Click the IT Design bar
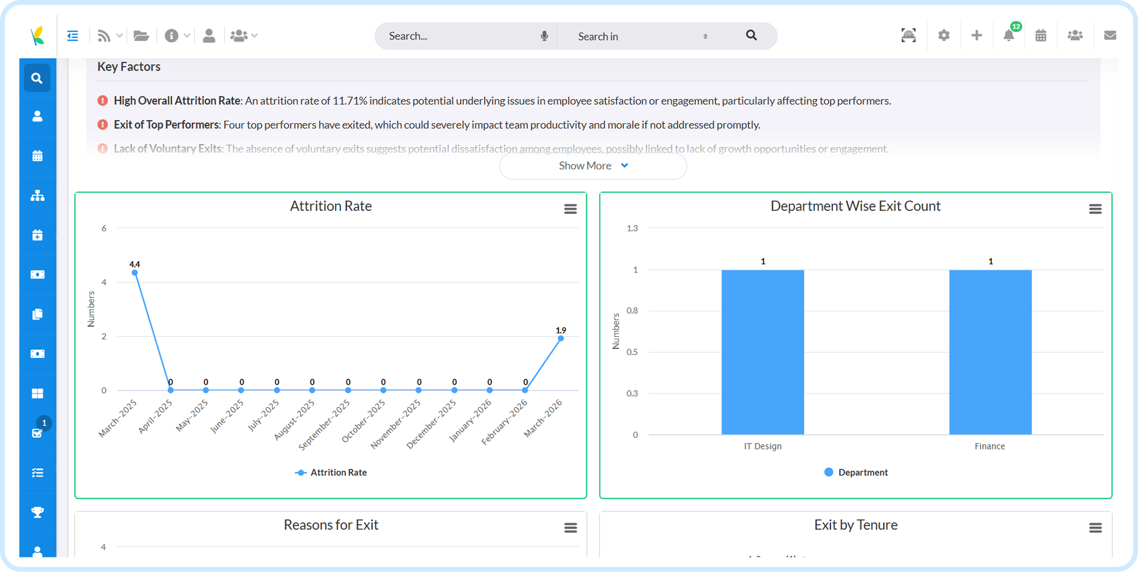Viewport: 1138px width, 572px height. coord(762,352)
